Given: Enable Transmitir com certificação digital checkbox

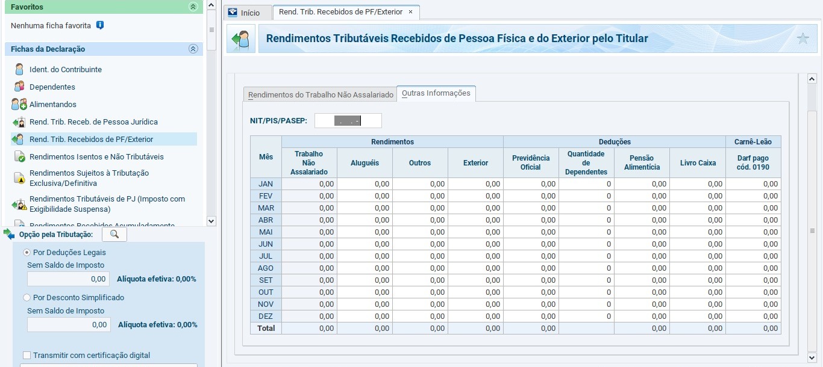Looking at the screenshot, I should pyautogui.click(x=27, y=355).
